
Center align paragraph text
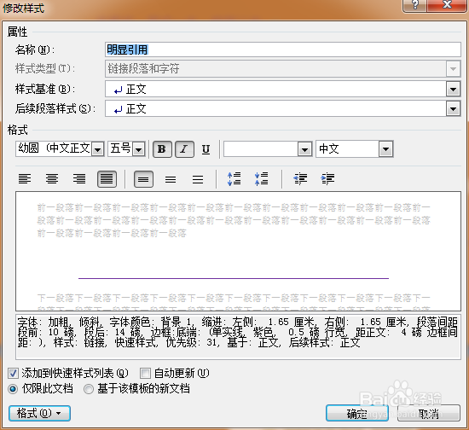point(52,179)
